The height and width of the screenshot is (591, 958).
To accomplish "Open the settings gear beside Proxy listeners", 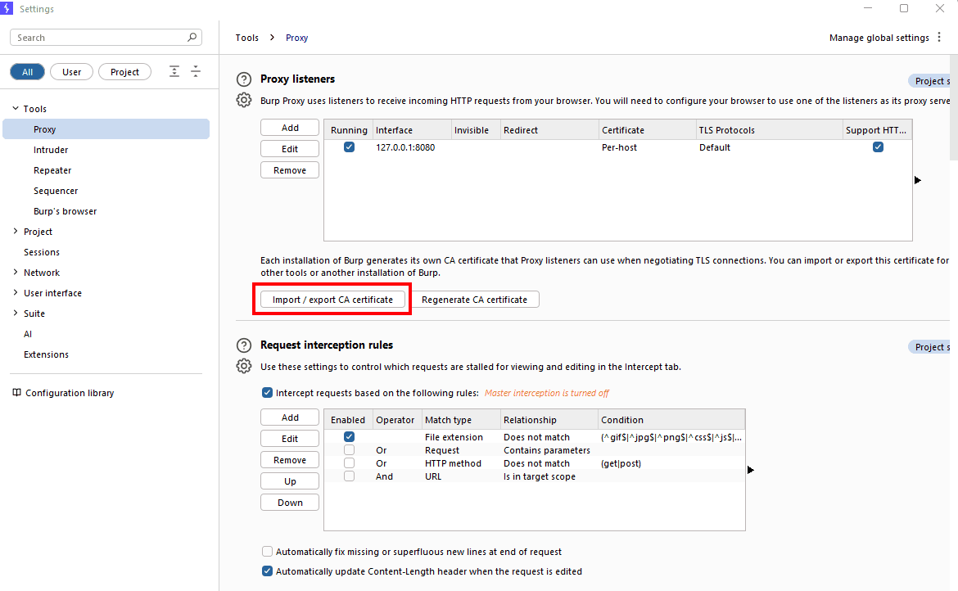I will (244, 99).
